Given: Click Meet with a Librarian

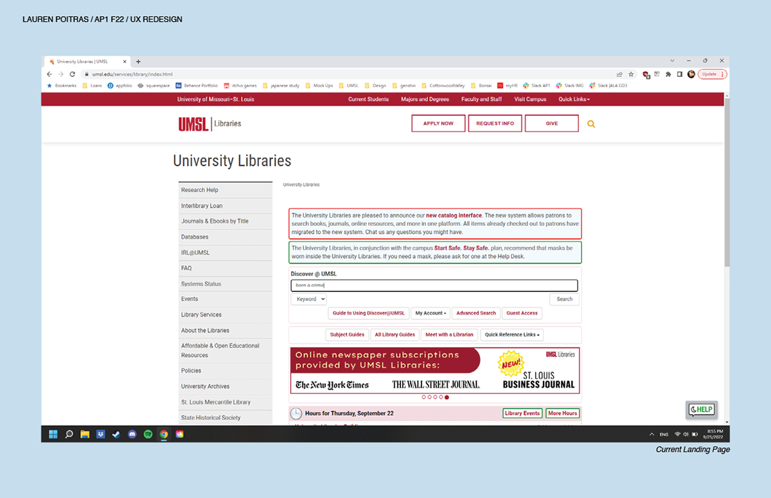Looking at the screenshot, I should [x=449, y=334].
